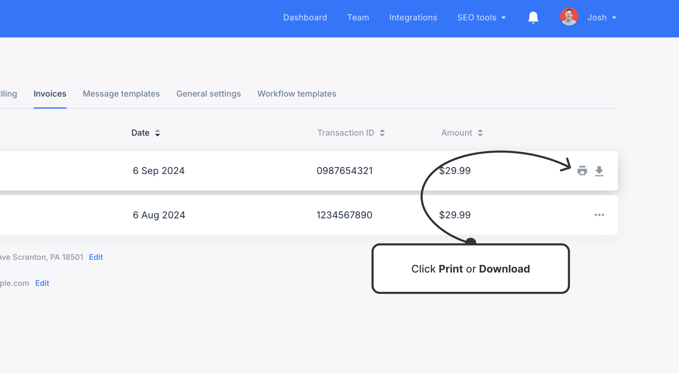Open the three-dot menu for the Aug invoice
Viewport: 679px width, 373px height.
(x=599, y=215)
